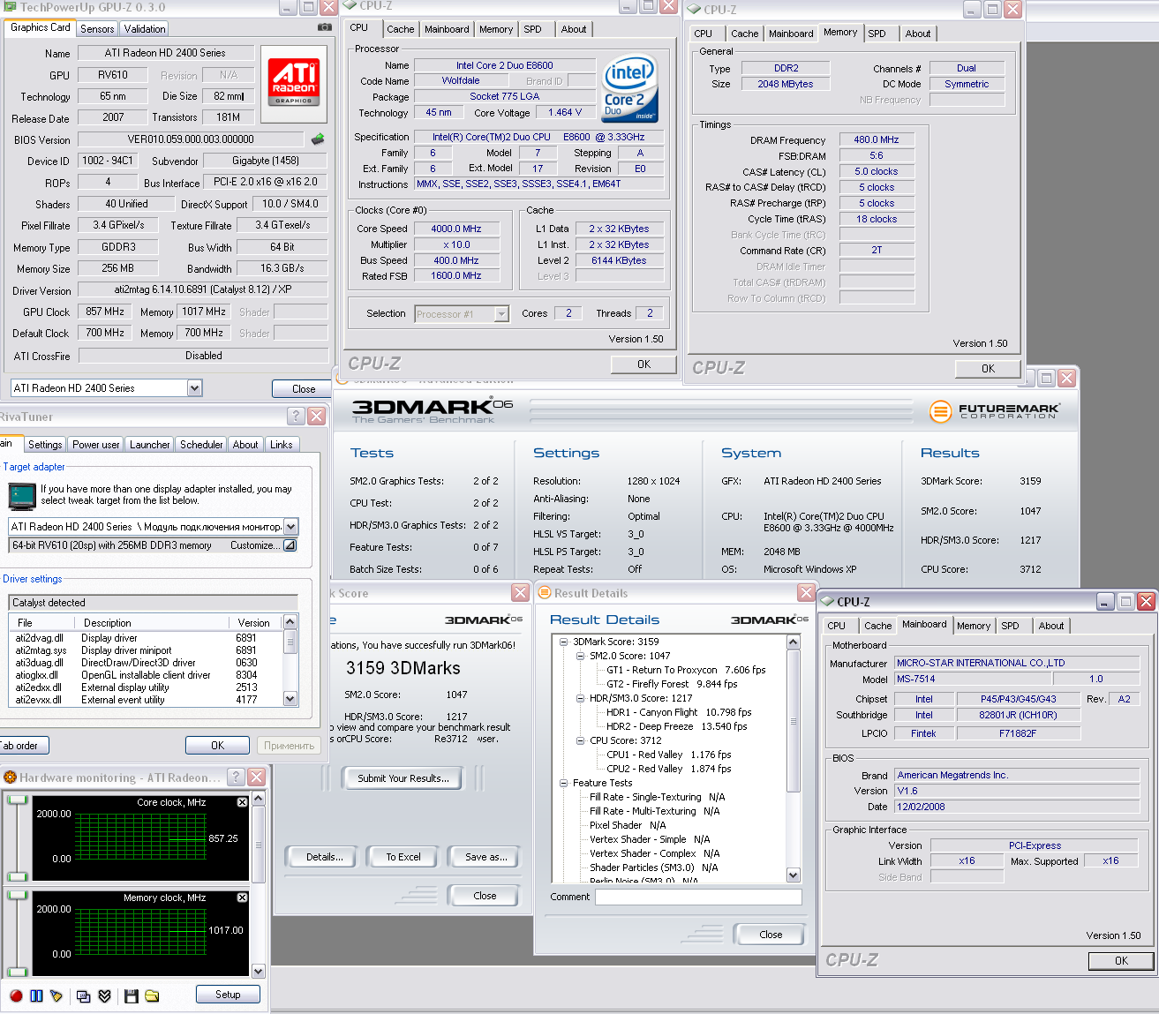Select GT1 - Return To Proxycon result row
Viewport: 1159px width, 1014px height.
click(686, 670)
